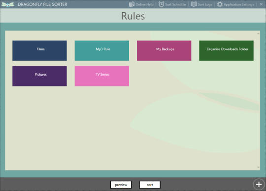
Task: Select the Films rule tile
Action: point(39,51)
